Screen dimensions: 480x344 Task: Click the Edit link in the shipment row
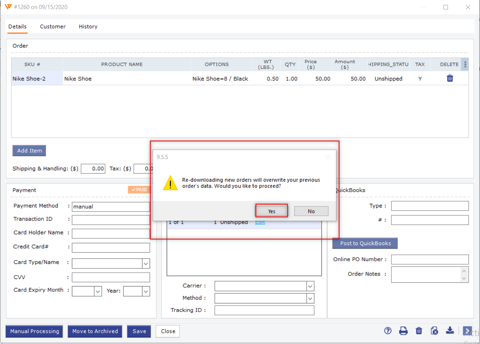(x=260, y=222)
